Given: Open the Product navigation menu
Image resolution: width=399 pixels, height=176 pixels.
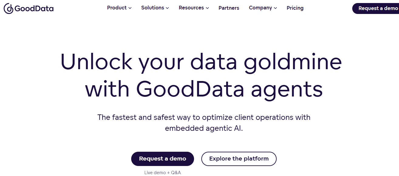Looking at the screenshot, I should (x=117, y=8).
